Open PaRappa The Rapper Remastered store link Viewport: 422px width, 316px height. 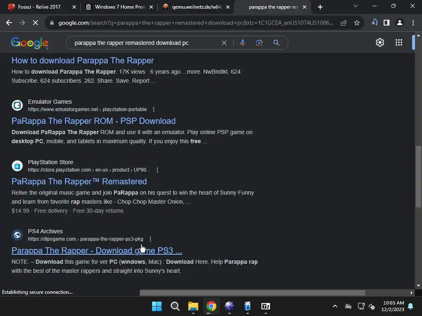pyautogui.click(x=79, y=181)
